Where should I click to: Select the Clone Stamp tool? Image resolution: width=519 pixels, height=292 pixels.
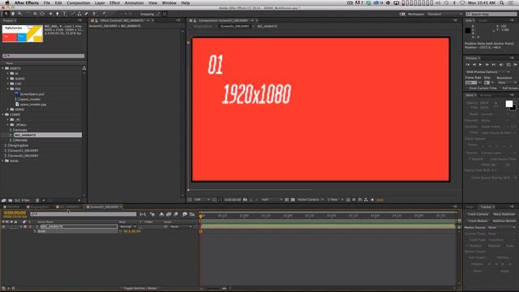click(x=79, y=14)
